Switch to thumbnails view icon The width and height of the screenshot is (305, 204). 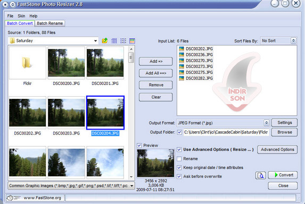pos(132,41)
